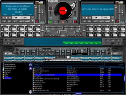
Task: Select the track by David Guetta
Action: (77, 83)
